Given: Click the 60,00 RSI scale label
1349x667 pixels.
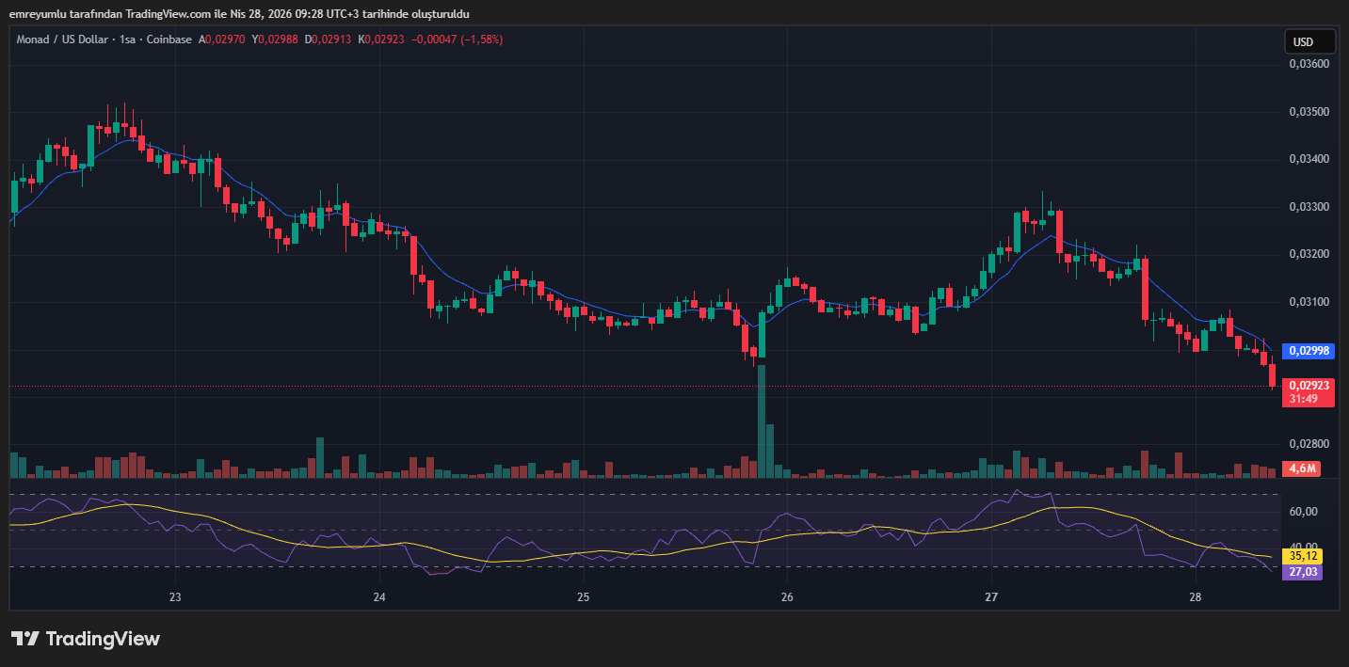Looking at the screenshot, I should [x=1303, y=512].
